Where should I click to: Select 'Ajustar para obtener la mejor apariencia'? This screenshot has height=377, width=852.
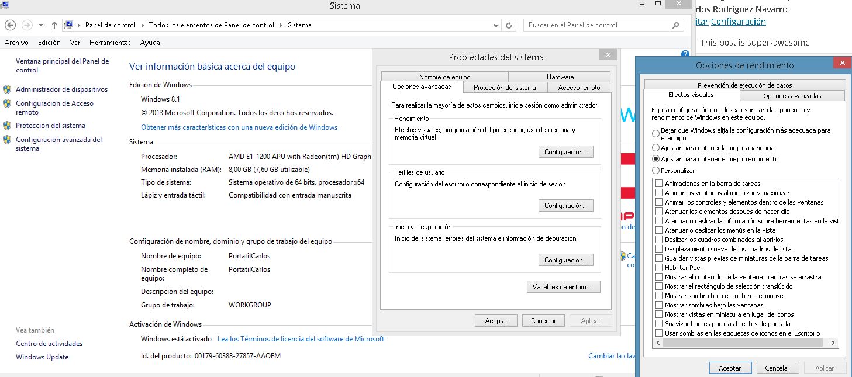click(x=656, y=148)
